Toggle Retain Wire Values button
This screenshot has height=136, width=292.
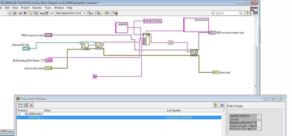(37, 13)
